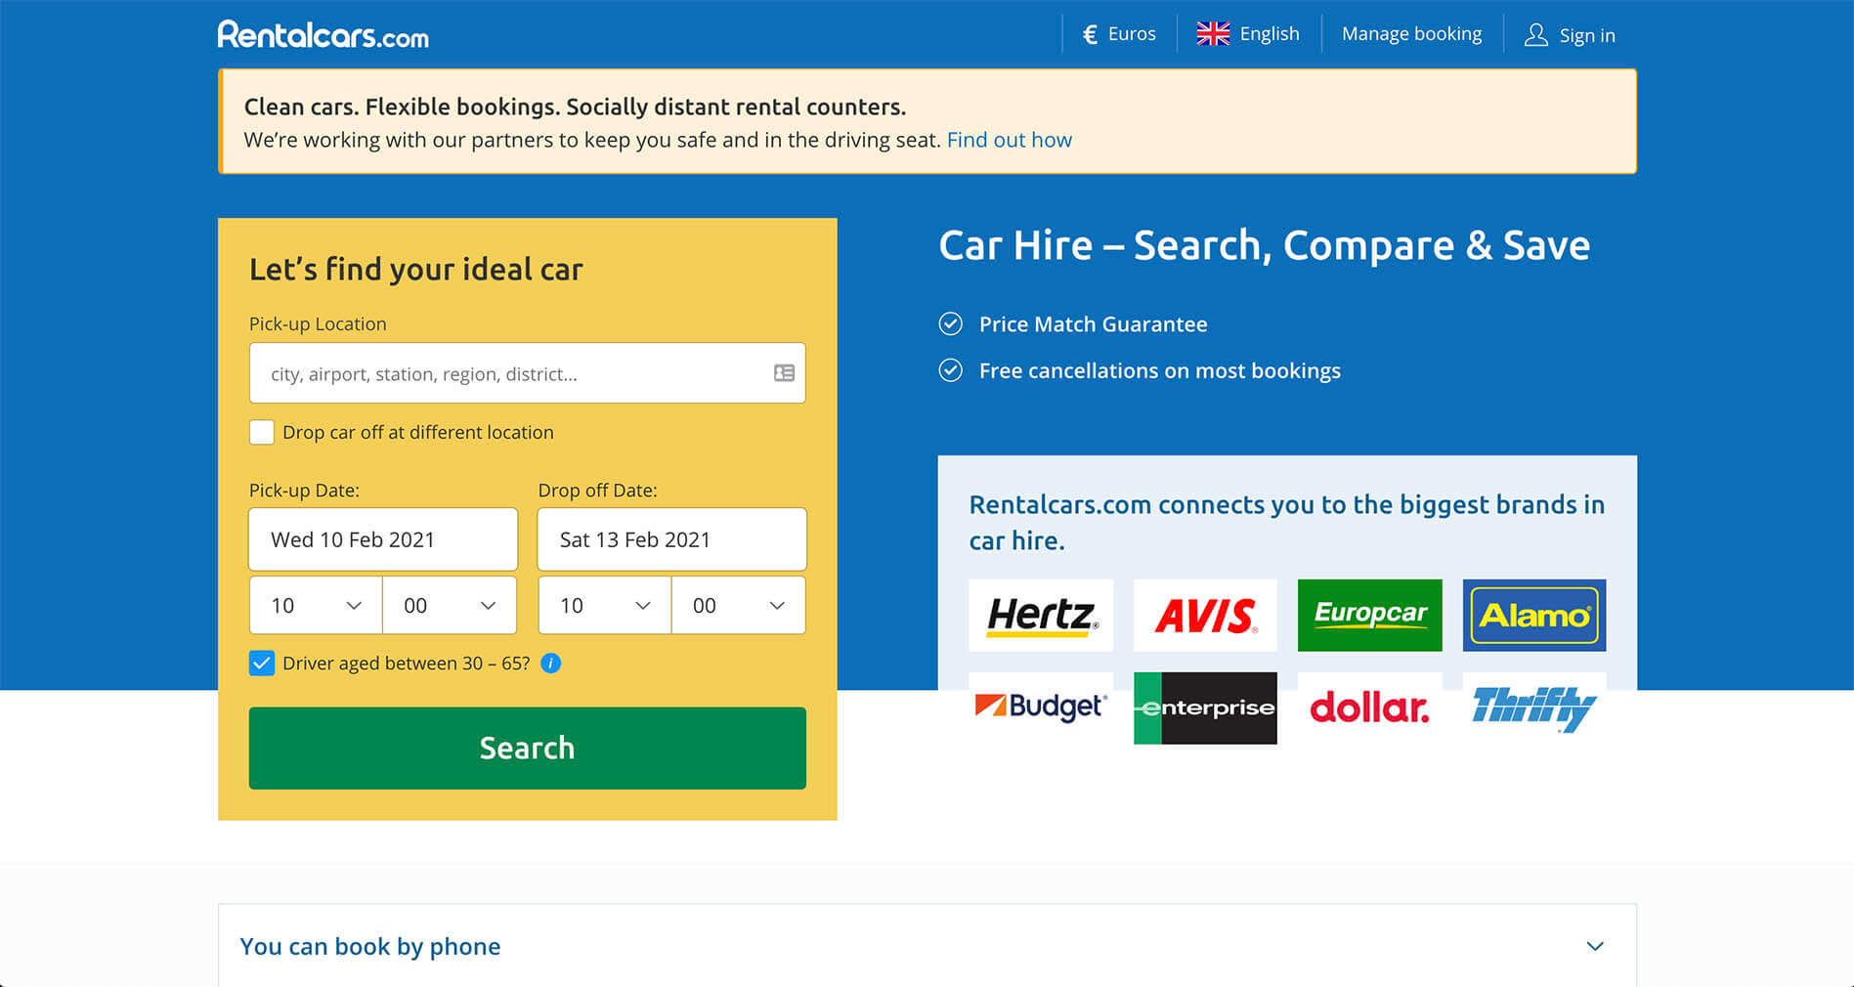Open the Pick-up Date field Wed 10 Feb 2021
Image resolution: width=1854 pixels, height=987 pixels.
383,539
